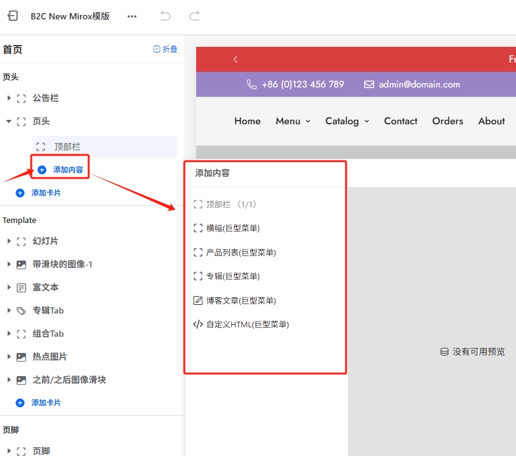This screenshot has width=516, height=456.
Task: Open the Menu dropdown in navigation
Action: pyautogui.click(x=293, y=121)
